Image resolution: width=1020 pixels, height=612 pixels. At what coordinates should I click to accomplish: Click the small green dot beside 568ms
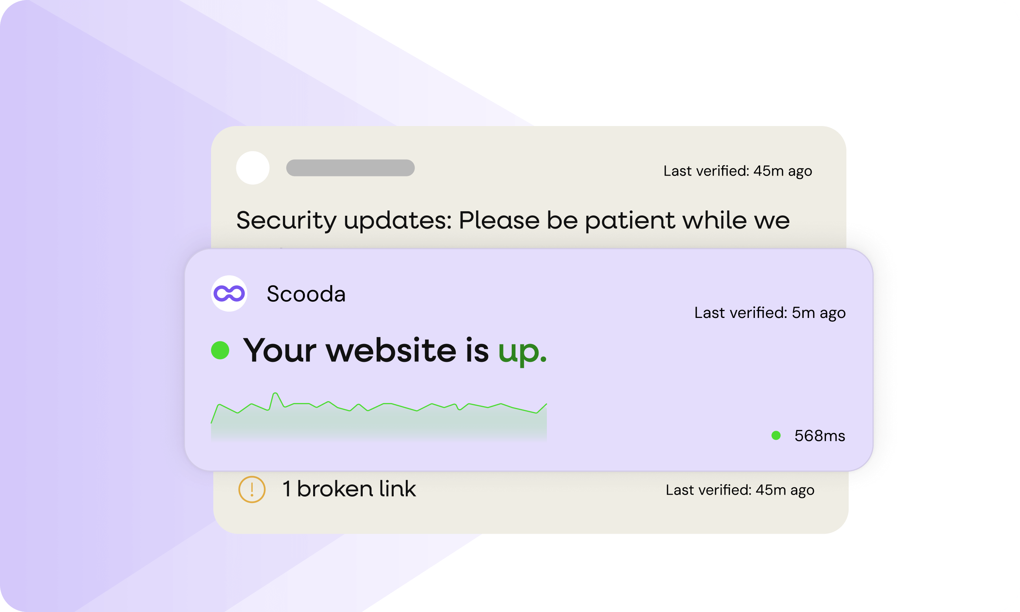click(x=776, y=436)
